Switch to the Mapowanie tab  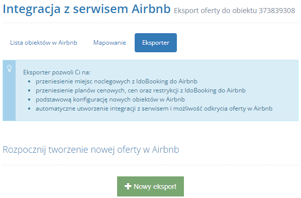110,43
